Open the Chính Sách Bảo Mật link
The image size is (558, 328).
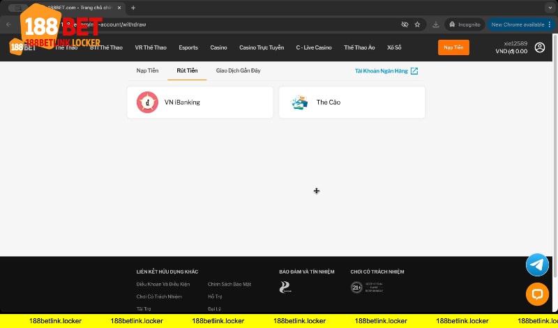click(229, 284)
